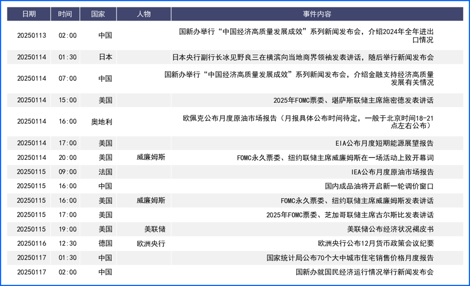Click the event about 威廉姆斯致开幕词
The height and width of the screenshot is (286, 470).
point(335,157)
